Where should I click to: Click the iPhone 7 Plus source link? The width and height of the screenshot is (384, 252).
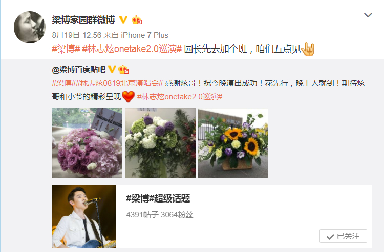pyautogui.click(x=145, y=35)
